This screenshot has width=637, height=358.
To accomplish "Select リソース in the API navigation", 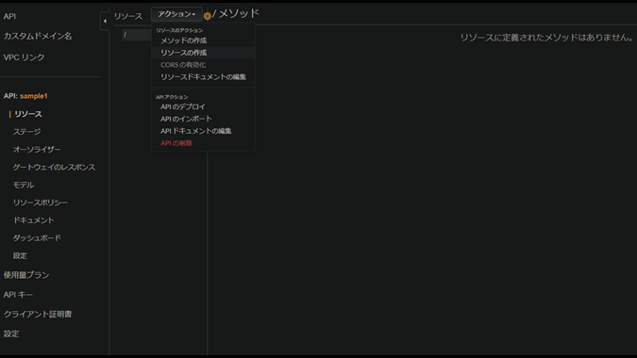I will (28, 114).
